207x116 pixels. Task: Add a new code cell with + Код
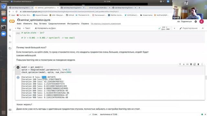point(18,28)
